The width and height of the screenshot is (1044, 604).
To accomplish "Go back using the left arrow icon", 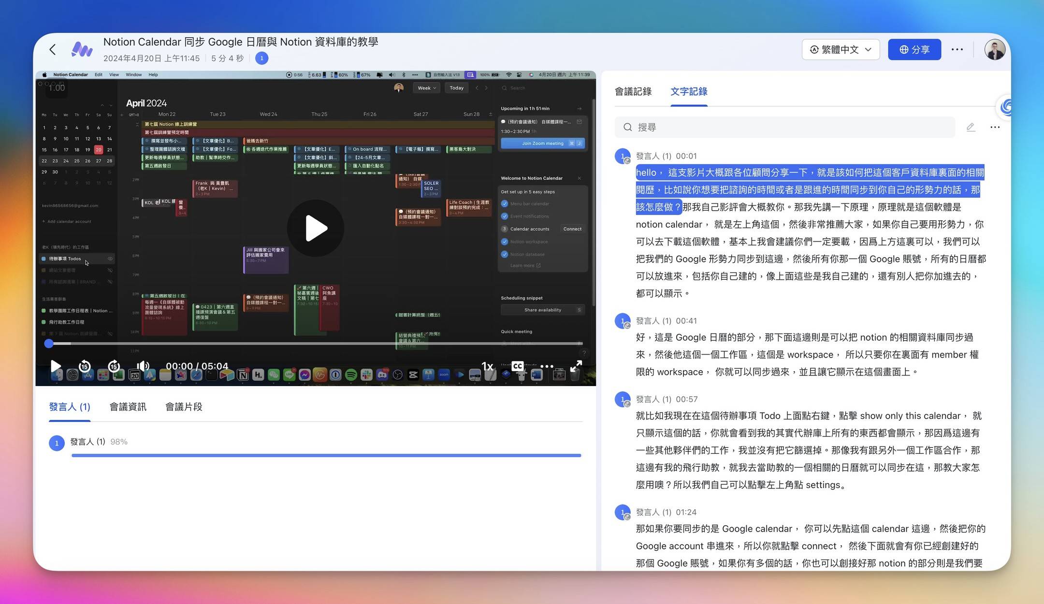I will (x=53, y=49).
